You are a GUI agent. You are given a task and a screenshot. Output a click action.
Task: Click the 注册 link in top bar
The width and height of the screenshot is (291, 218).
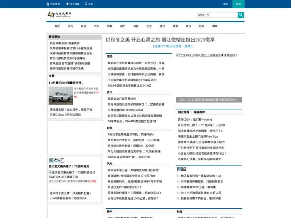pos(225,4)
